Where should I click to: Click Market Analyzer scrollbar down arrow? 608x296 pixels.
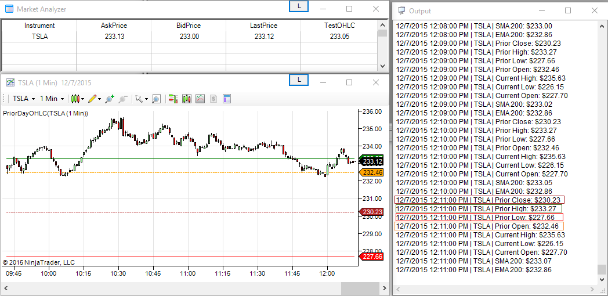[x=383, y=66]
